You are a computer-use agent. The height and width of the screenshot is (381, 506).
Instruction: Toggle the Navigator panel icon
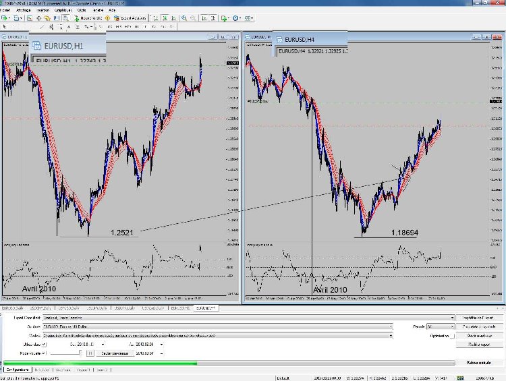tap(47, 18)
